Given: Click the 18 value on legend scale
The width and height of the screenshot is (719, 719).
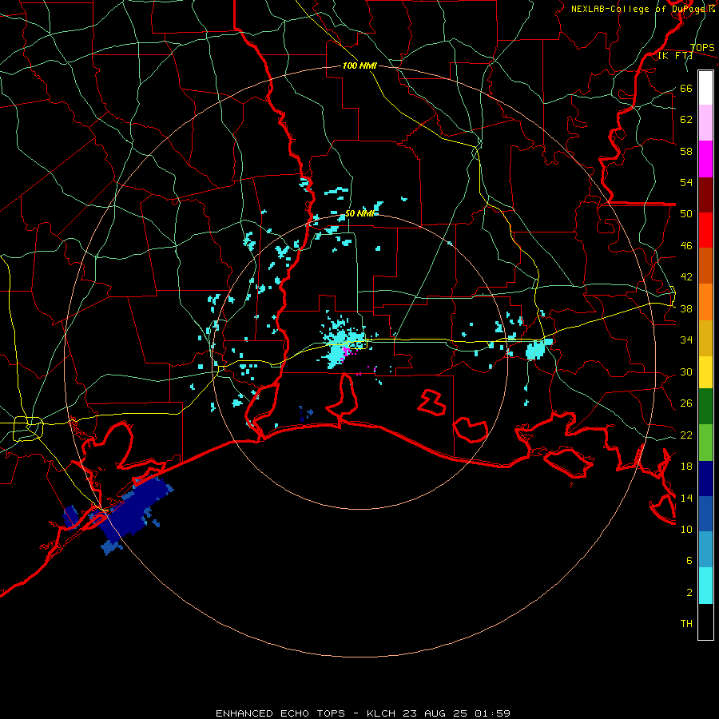Looking at the screenshot, I should tap(686, 467).
